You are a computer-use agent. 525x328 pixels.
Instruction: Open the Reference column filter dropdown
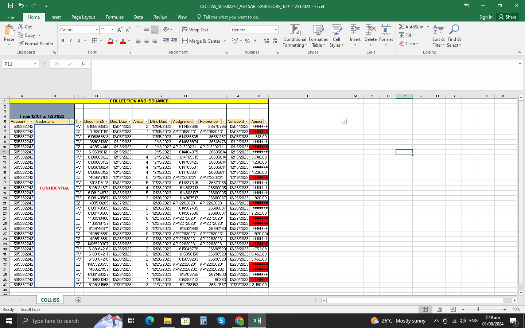coord(224,121)
